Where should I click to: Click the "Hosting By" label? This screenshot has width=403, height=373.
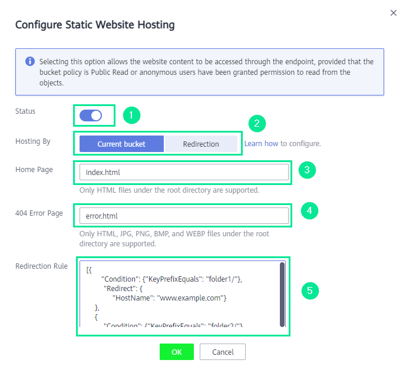pyautogui.click(x=33, y=141)
